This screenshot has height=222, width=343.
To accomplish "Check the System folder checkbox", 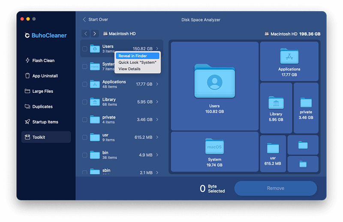I will click(x=84, y=66).
